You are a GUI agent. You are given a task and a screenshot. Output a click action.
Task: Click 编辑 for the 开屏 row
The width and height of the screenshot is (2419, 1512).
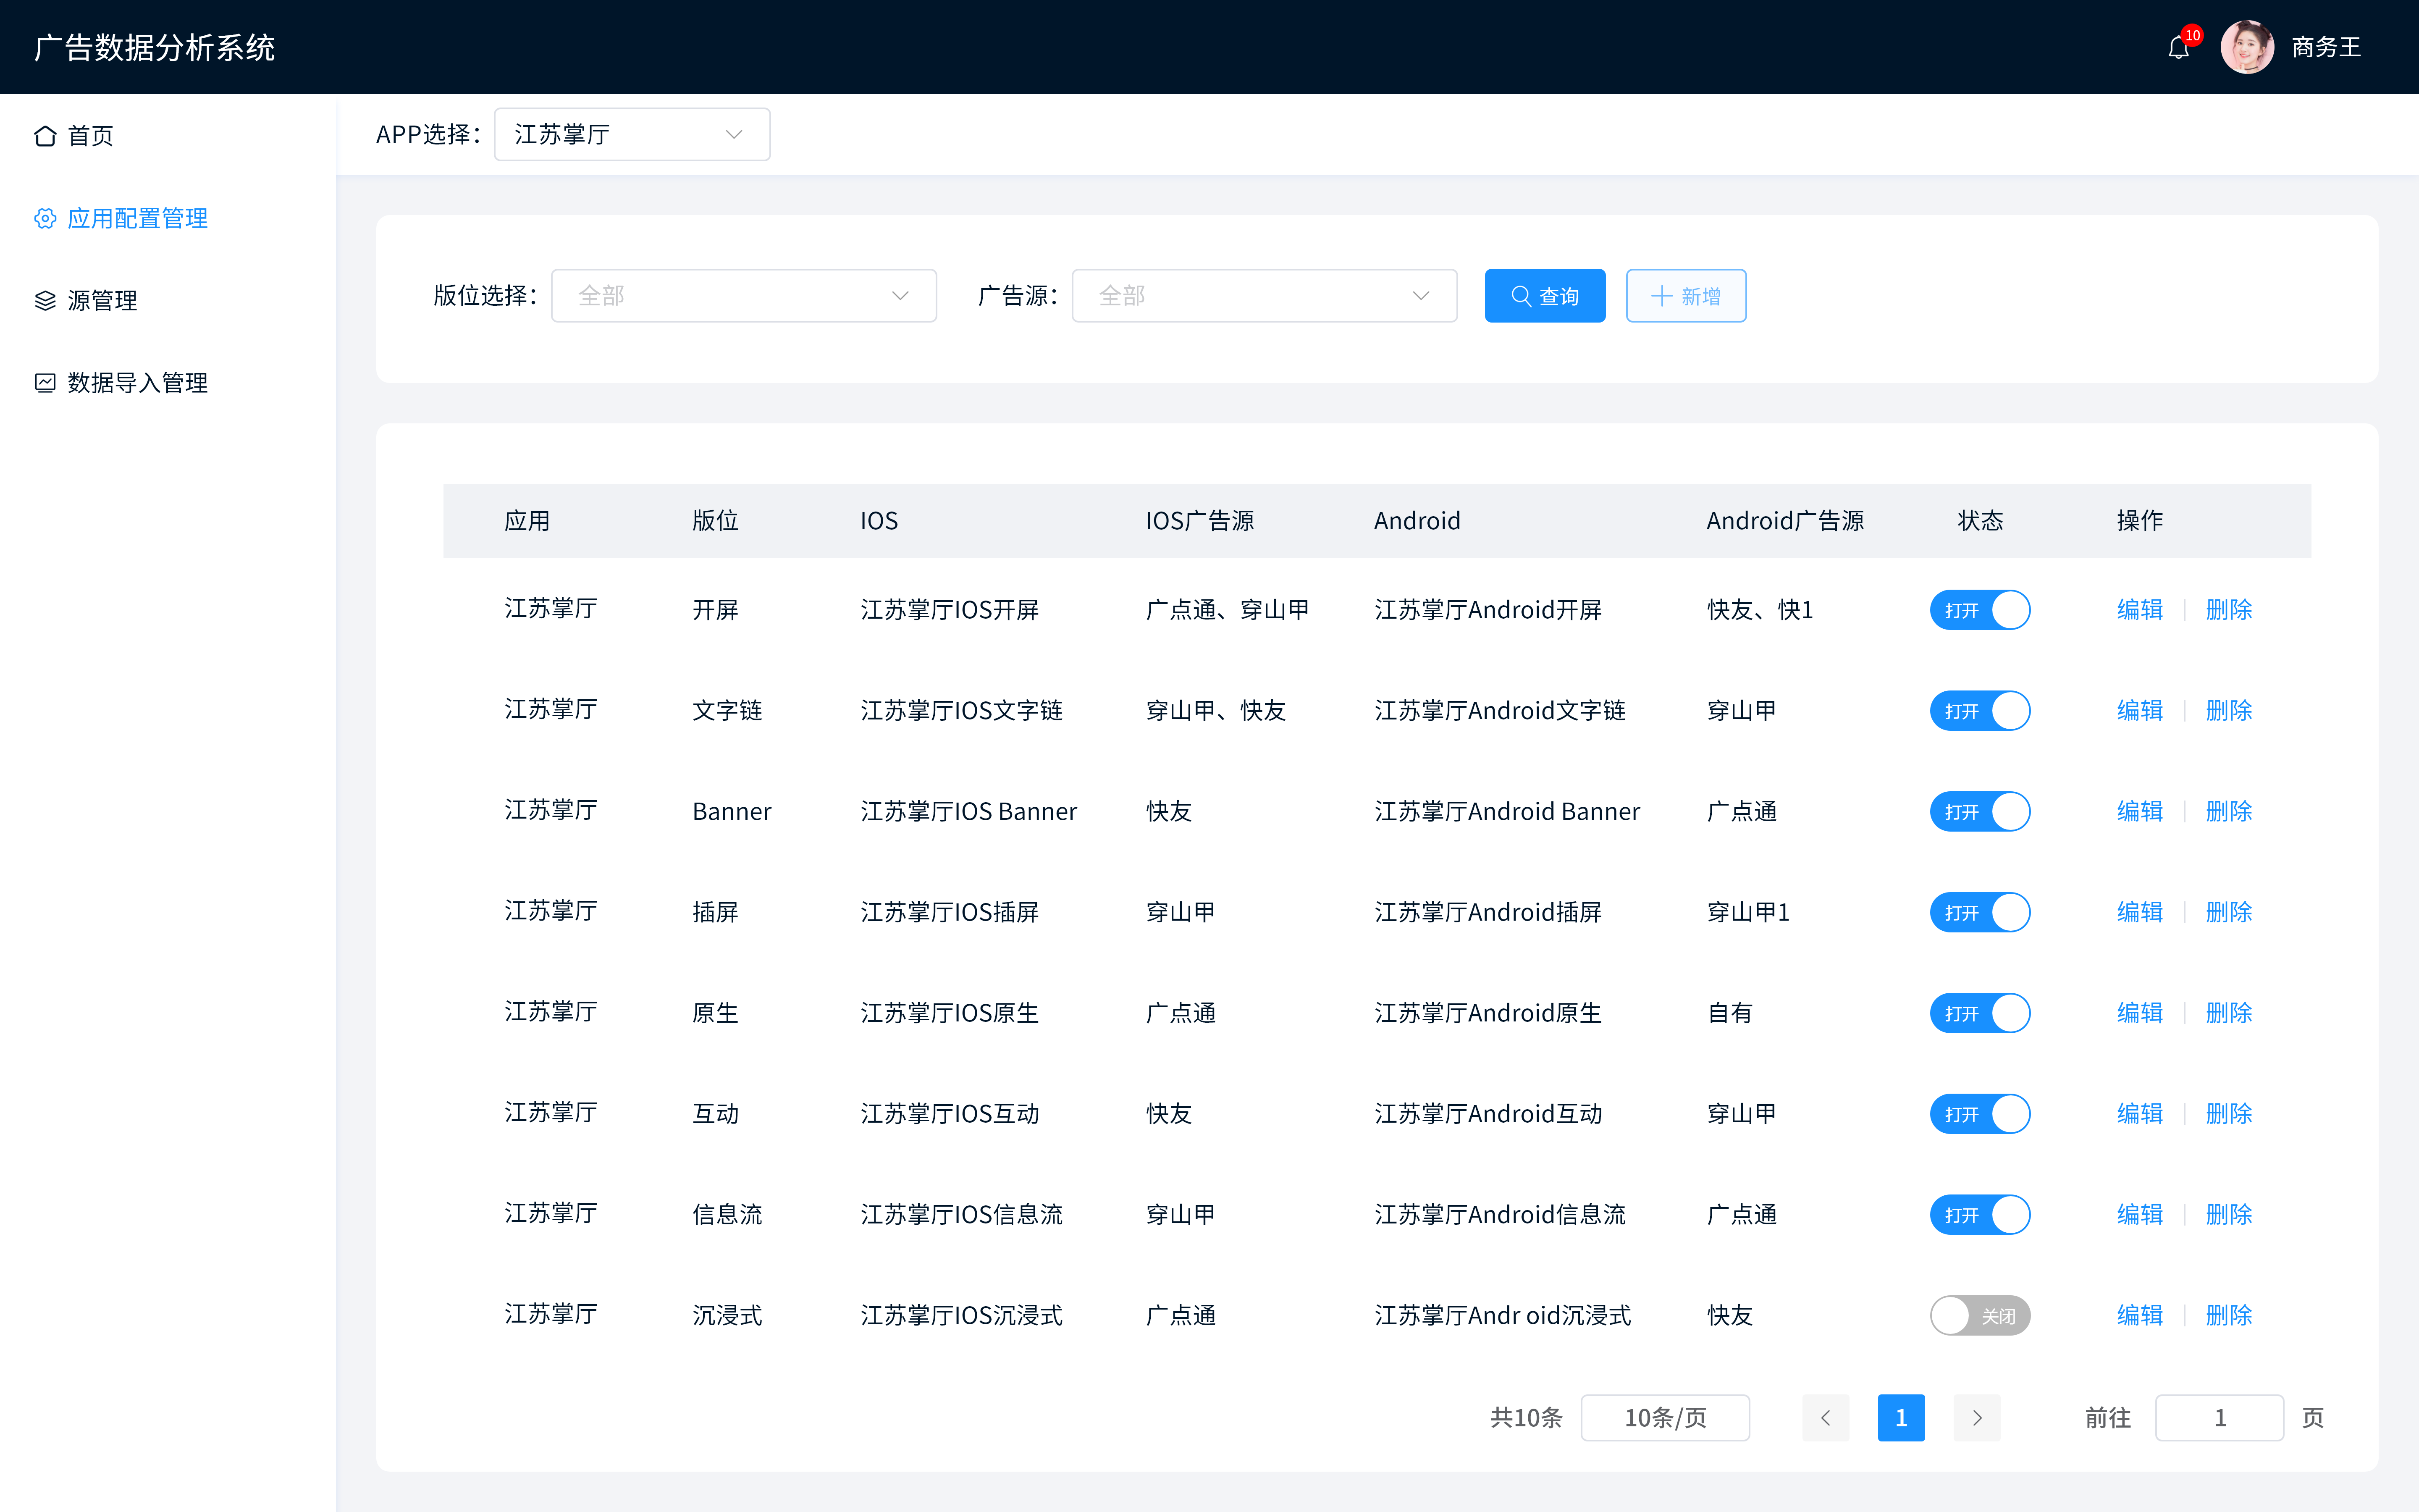[2140, 610]
